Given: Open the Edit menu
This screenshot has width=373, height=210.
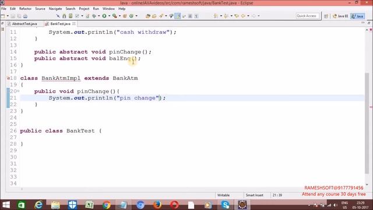Looking at the screenshot, I should click(x=13, y=9).
